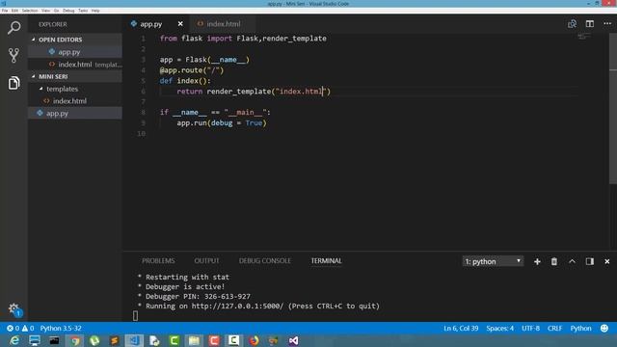Open Firefox from the taskbar
Viewport: 617px width, 347px height.
pyautogui.click(x=254, y=340)
